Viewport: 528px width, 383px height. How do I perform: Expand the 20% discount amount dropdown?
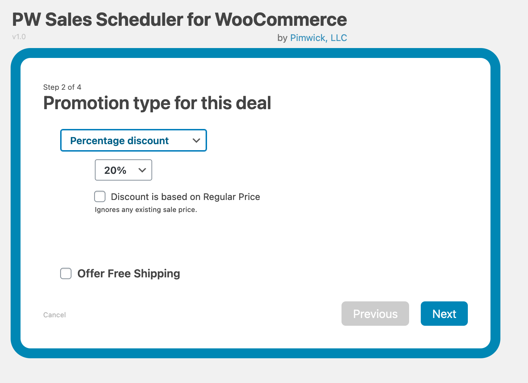pos(123,170)
